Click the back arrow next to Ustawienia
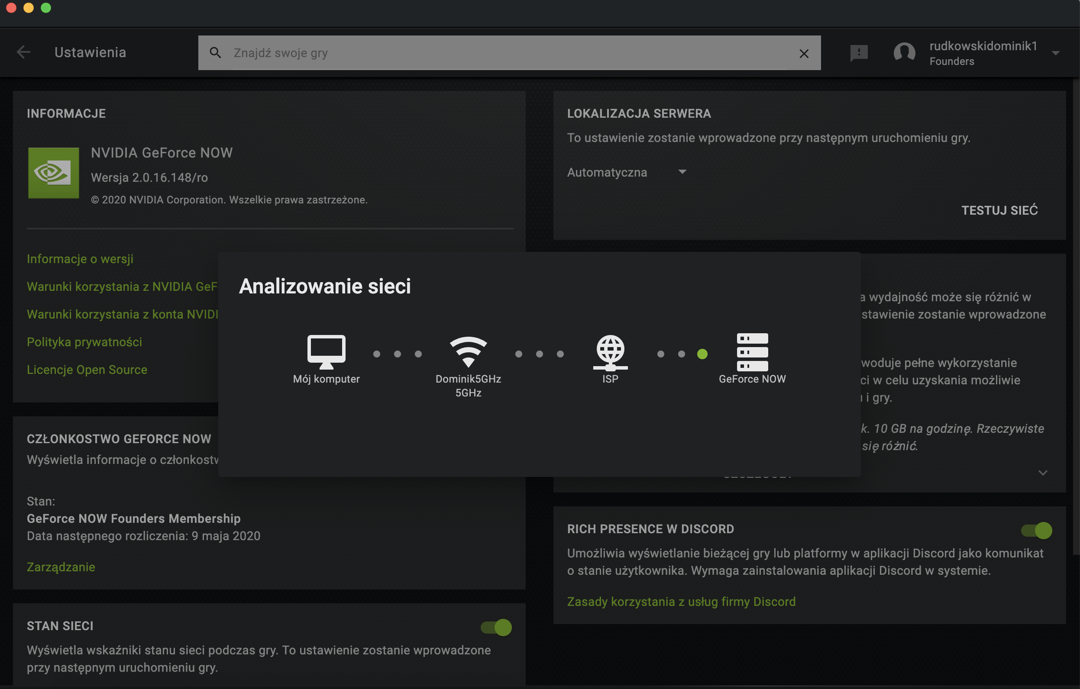 point(23,52)
